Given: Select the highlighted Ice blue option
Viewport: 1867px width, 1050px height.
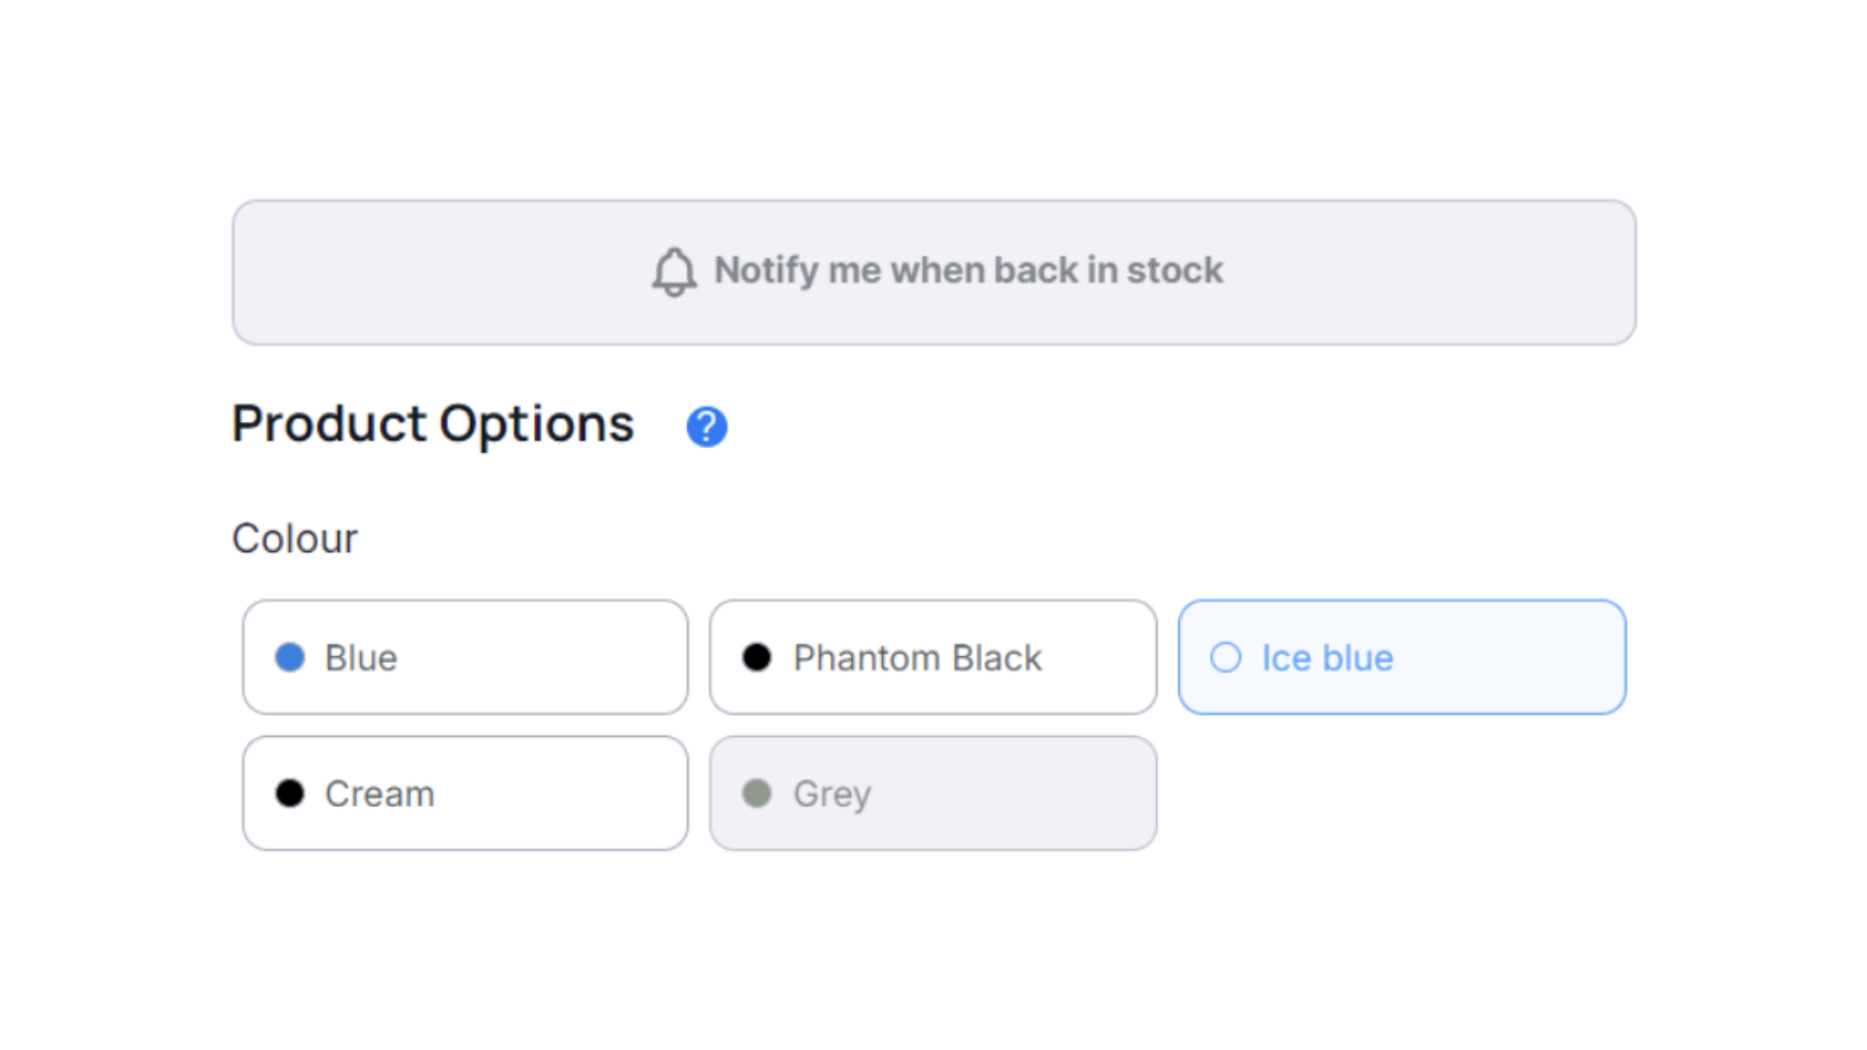Looking at the screenshot, I should [1402, 657].
